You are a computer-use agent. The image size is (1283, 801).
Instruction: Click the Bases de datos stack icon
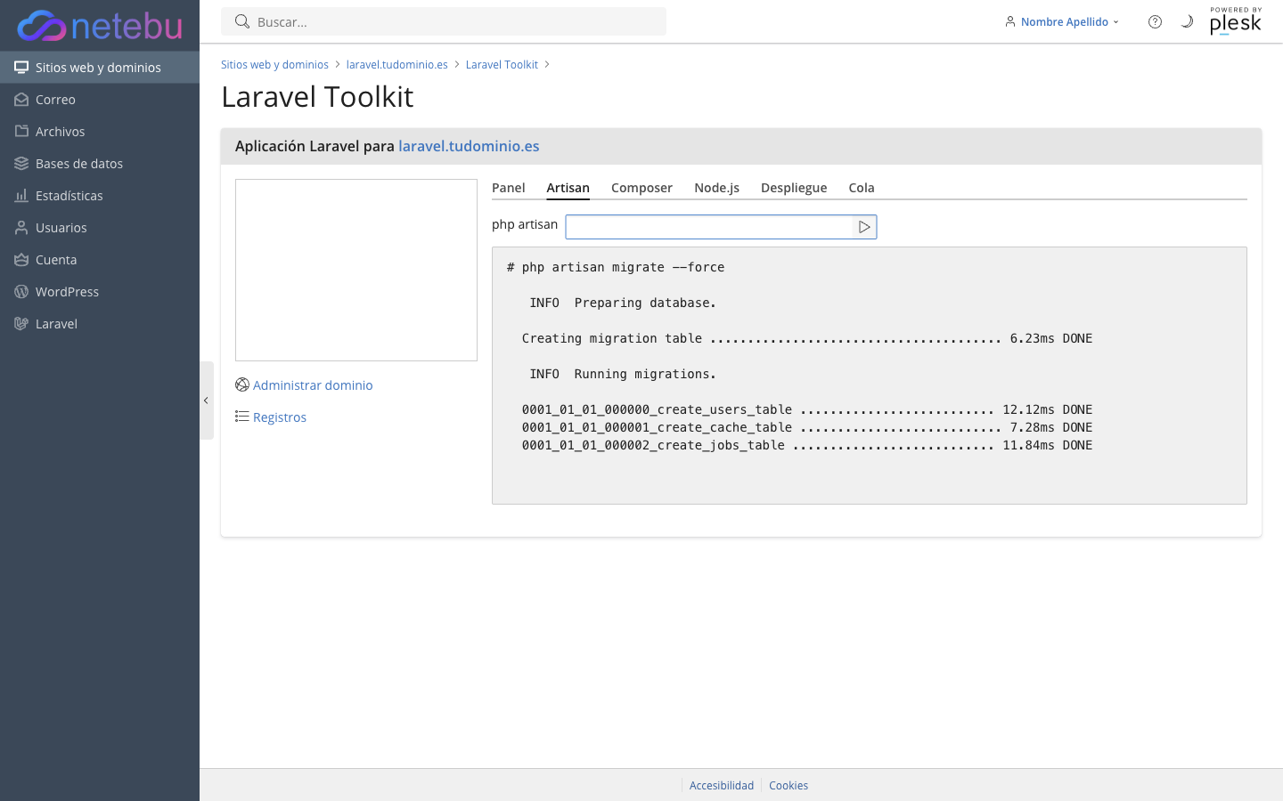tap(21, 164)
